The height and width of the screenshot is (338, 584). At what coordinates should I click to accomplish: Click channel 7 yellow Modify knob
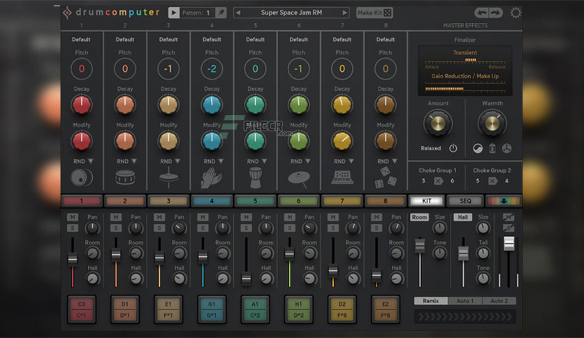point(342,141)
